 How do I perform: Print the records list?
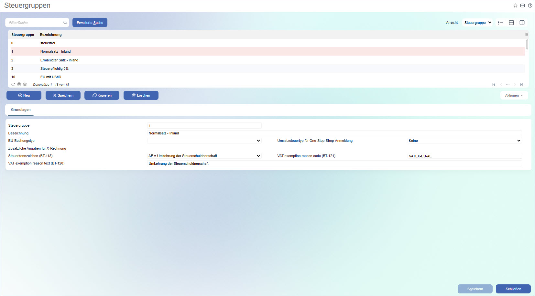(x=19, y=84)
